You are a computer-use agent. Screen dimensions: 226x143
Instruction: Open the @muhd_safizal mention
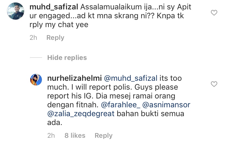[x=131, y=79]
